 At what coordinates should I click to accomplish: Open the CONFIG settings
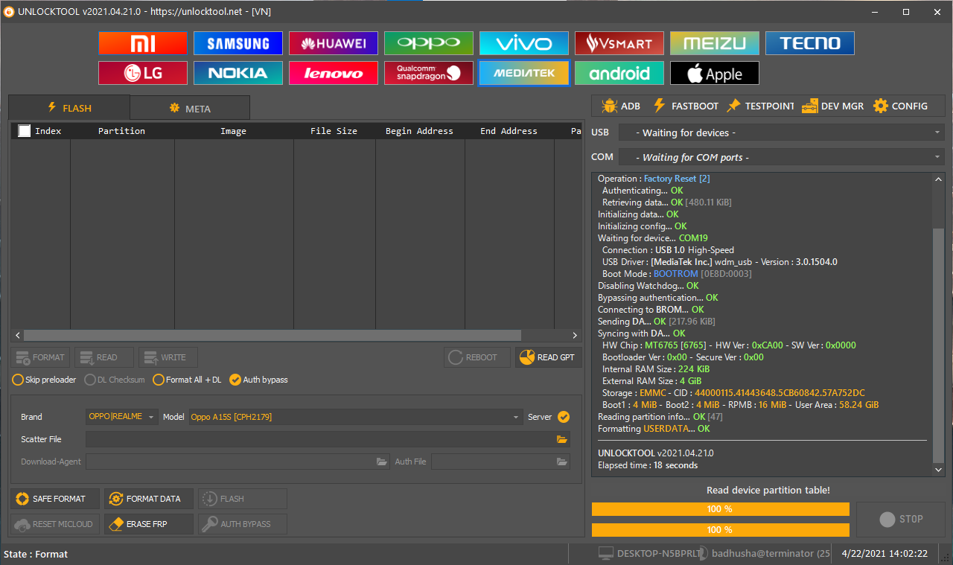click(901, 106)
